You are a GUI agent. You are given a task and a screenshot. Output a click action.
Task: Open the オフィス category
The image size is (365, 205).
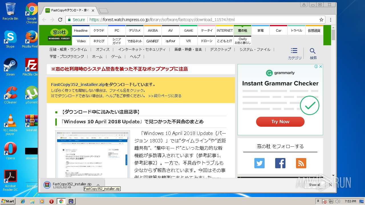(x=103, y=49)
